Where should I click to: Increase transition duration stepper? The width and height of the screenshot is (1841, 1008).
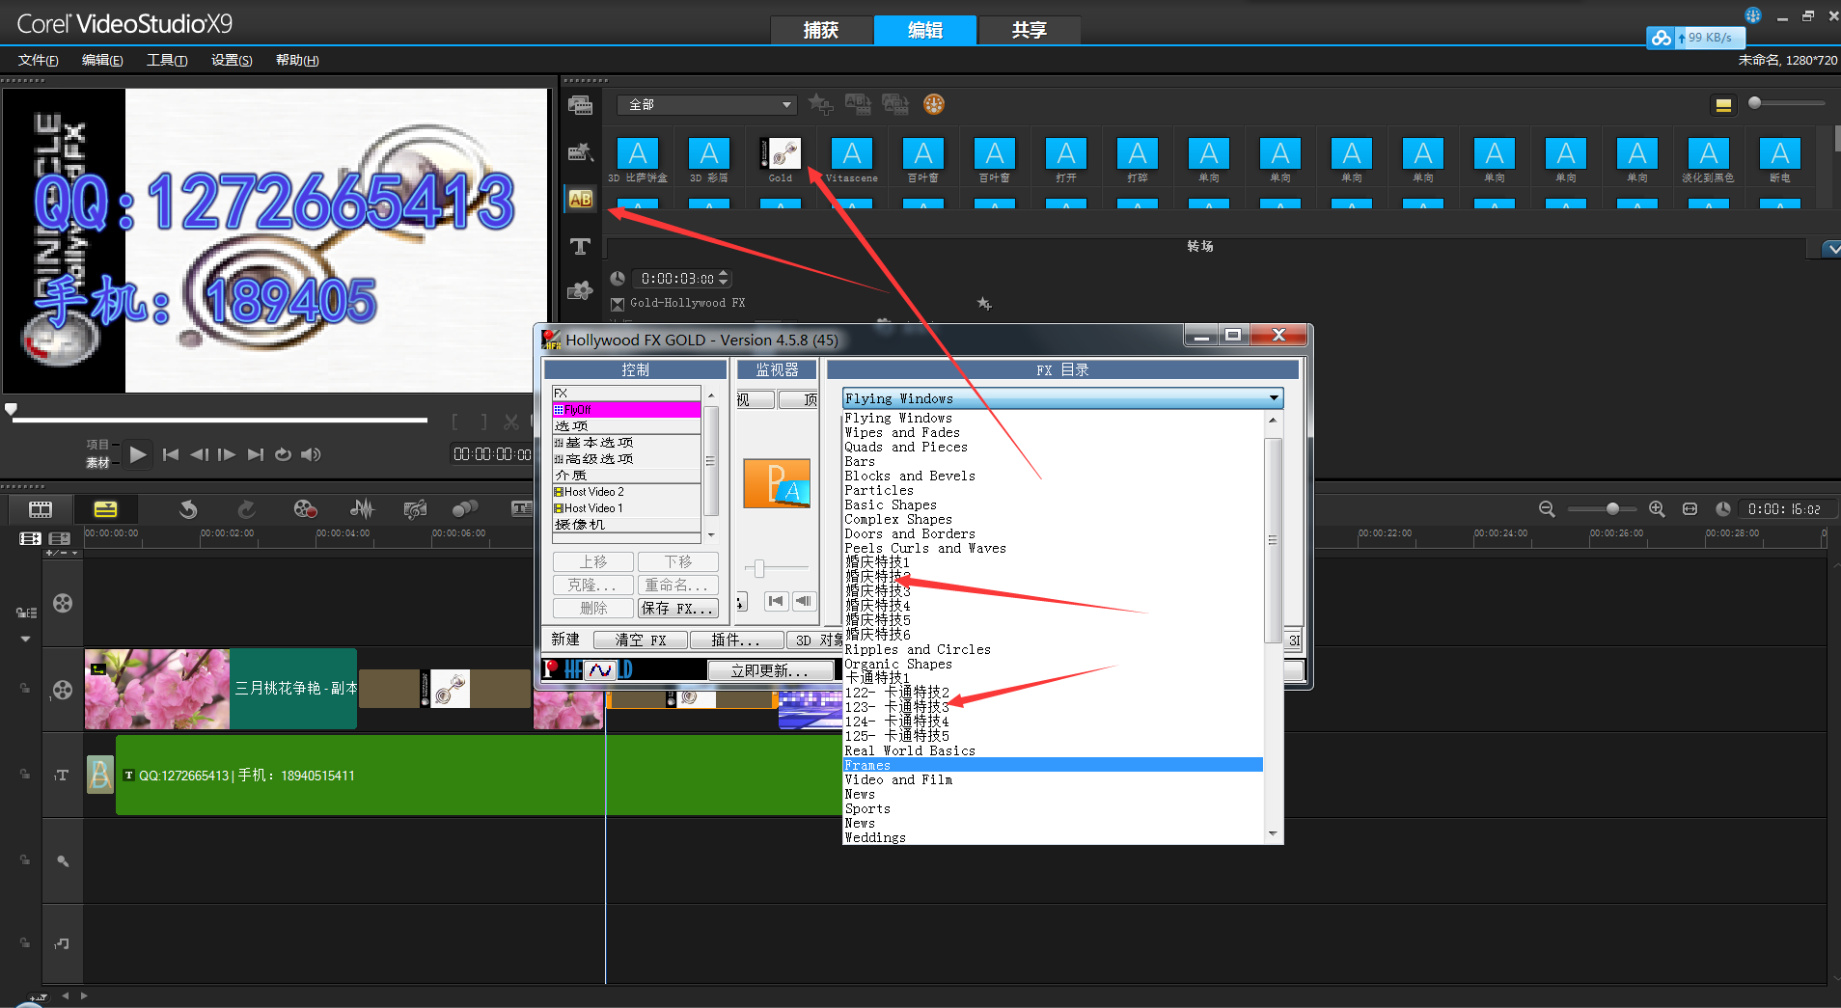pos(725,274)
